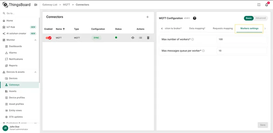Sort connectors by Name column
This screenshot has height=133, width=273.
[60, 29]
